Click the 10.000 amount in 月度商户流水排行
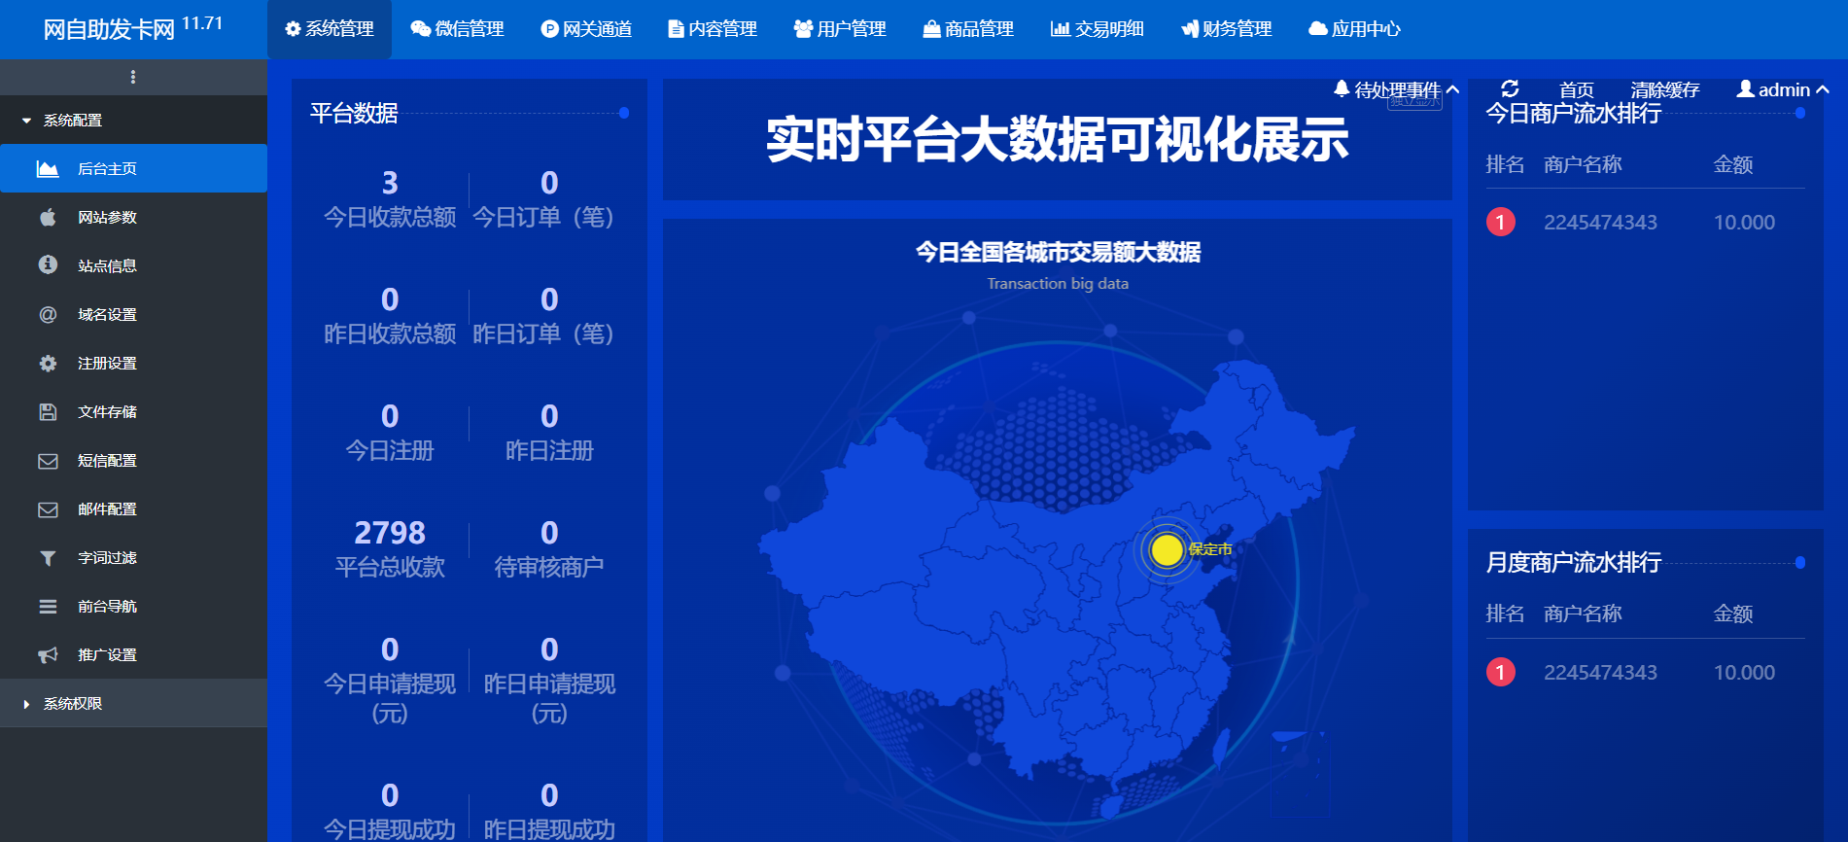Image resolution: width=1848 pixels, height=842 pixels. click(x=1744, y=673)
